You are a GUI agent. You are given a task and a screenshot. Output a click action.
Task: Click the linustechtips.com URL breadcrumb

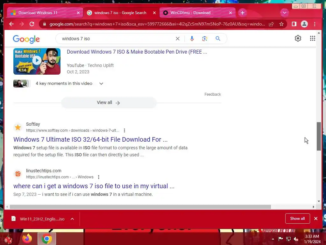point(60,177)
